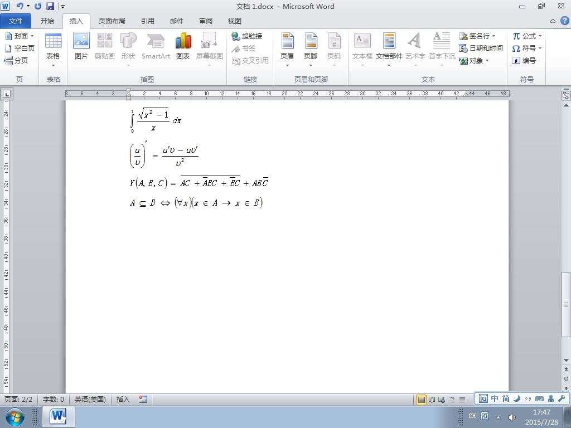The image size is (571, 428).
Task: Expand the equation (公式) dropdown arrow
Action: [x=540, y=36]
